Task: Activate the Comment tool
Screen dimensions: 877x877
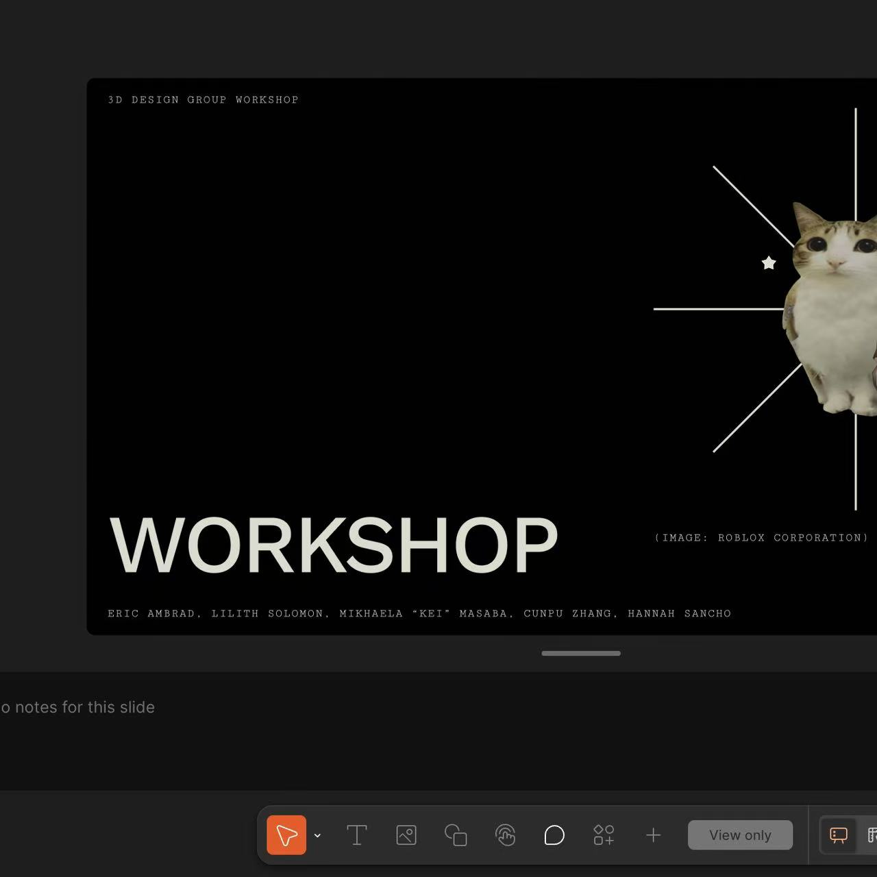Action: click(x=554, y=835)
